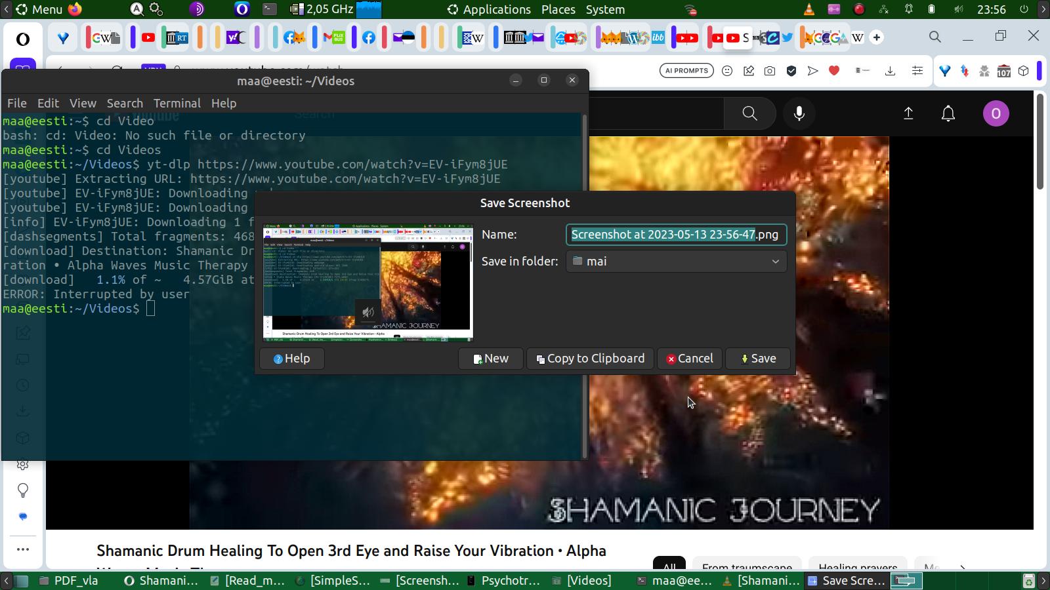Image resolution: width=1050 pixels, height=590 pixels.
Task: Click the camera snapshot icon in Opera
Action: point(770,71)
